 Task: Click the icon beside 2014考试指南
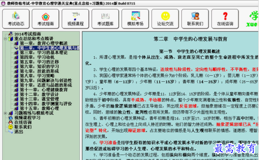11,34
